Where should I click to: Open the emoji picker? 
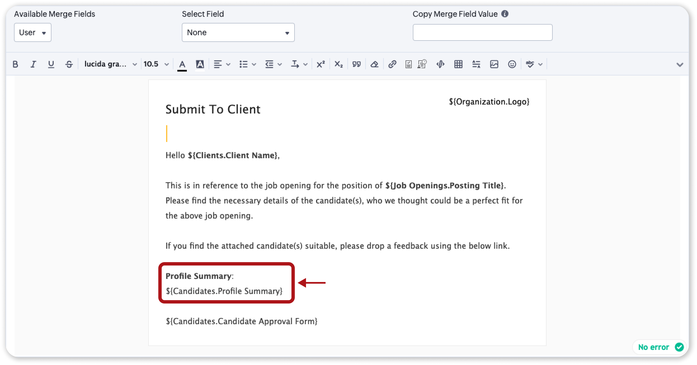pyautogui.click(x=512, y=64)
